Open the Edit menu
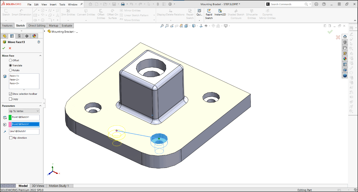Screen dimensions: 358x192 [x=36, y=4]
